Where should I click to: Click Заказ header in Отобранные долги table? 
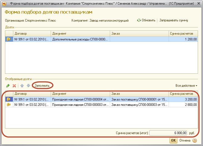pos(139,94)
